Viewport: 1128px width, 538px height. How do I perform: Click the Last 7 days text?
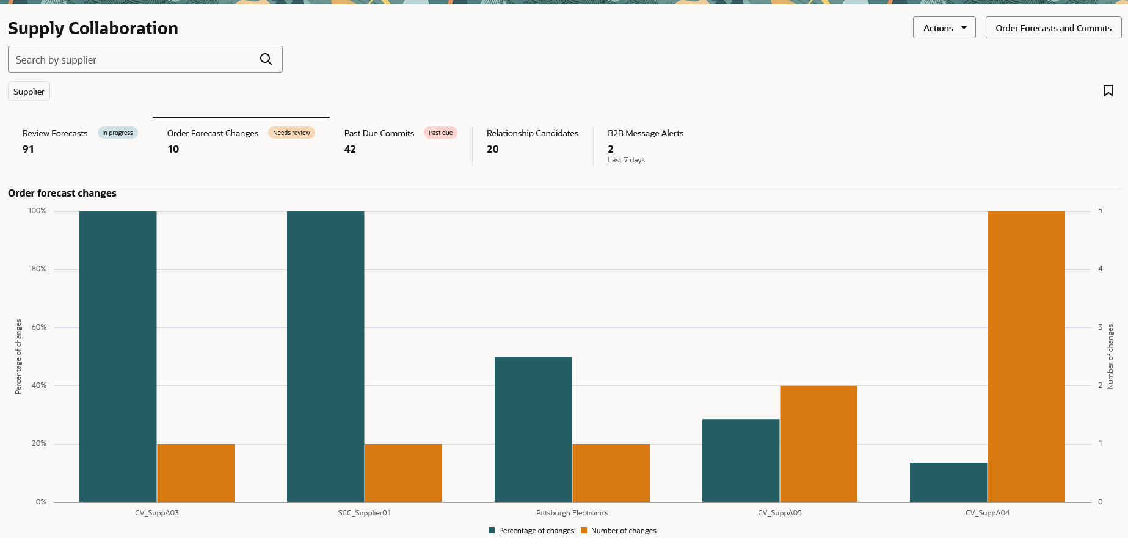click(x=626, y=160)
